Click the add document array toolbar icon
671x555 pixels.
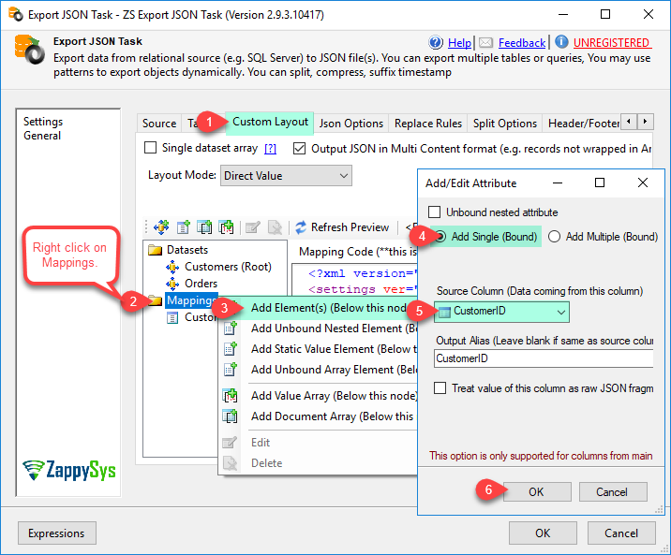coord(204,227)
